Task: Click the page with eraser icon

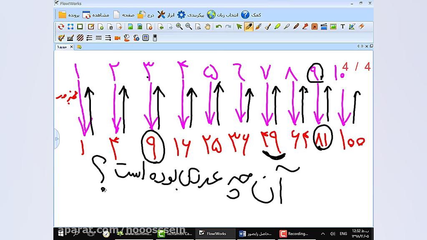Action: tap(119, 27)
